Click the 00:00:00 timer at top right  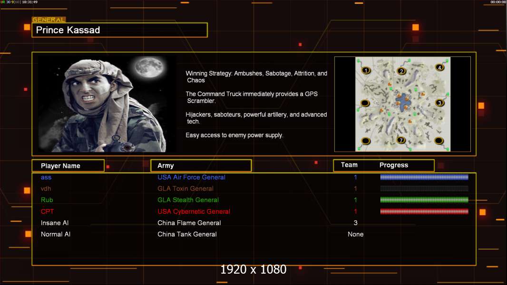pyautogui.click(x=498, y=2)
